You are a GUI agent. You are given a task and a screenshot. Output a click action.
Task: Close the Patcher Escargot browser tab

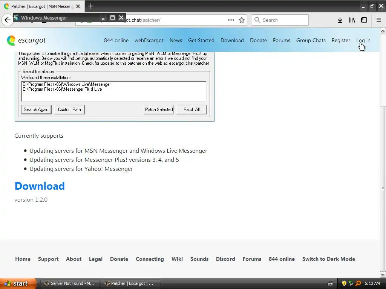(78, 6)
